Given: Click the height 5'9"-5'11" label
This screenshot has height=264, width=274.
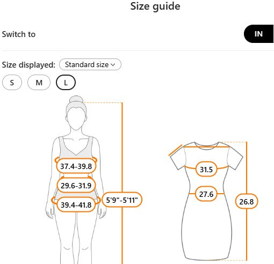Looking at the screenshot, I should pyautogui.click(x=122, y=200).
